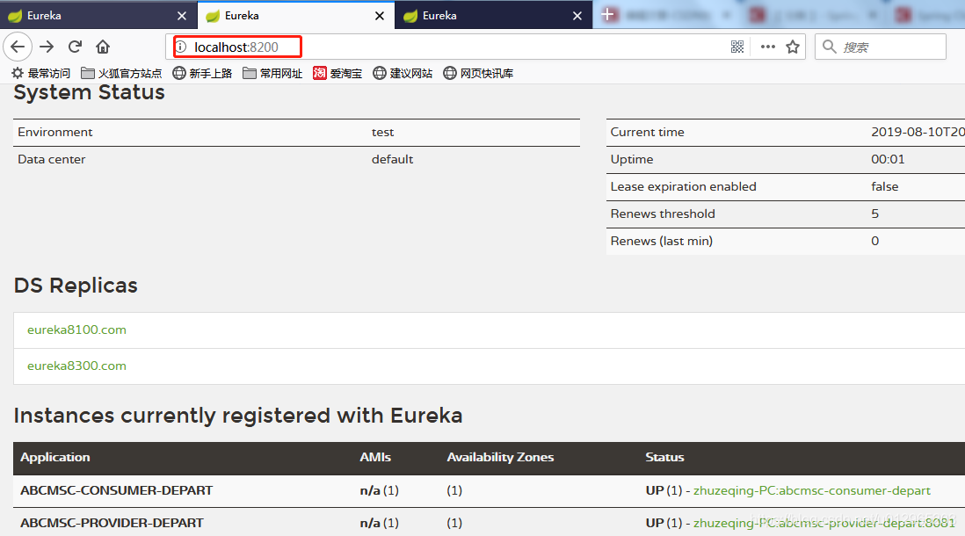Select the Renews (last min) value 0

click(x=874, y=242)
